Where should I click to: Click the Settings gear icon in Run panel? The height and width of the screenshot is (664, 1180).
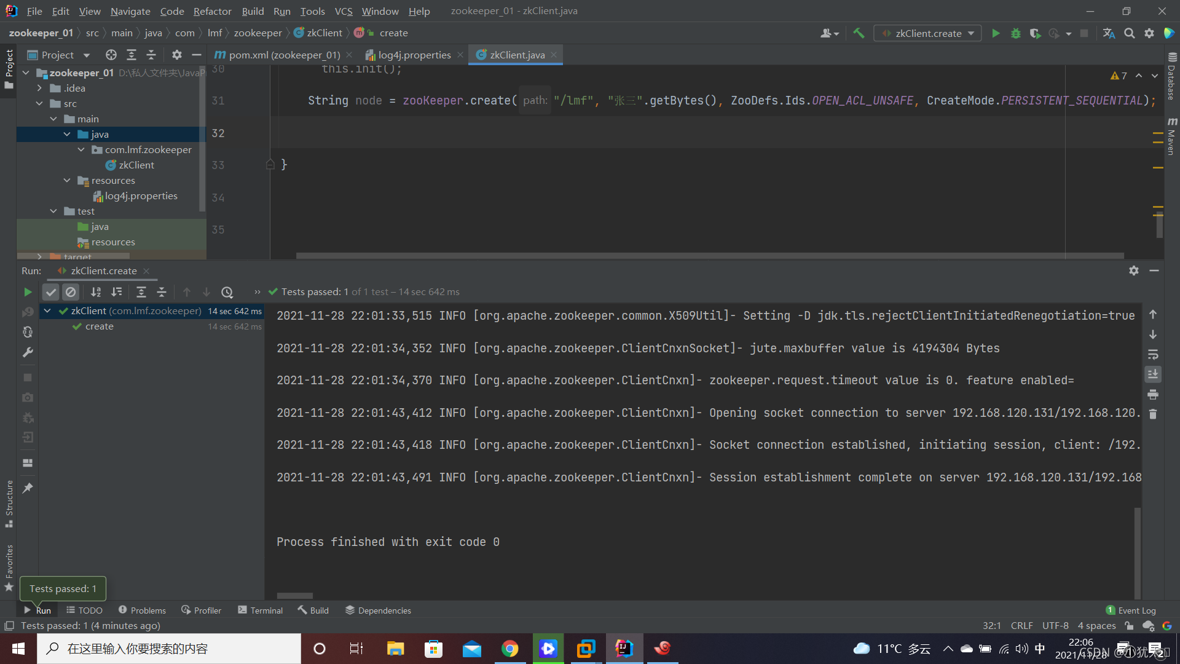pyautogui.click(x=1134, y=271)
